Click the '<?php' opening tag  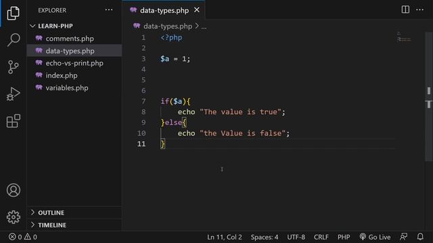tap(171, 38)
